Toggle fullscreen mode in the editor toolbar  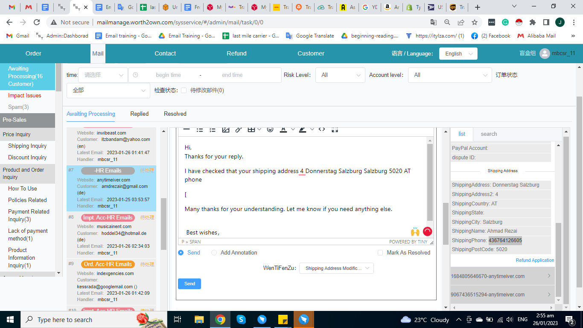(335, 129)
